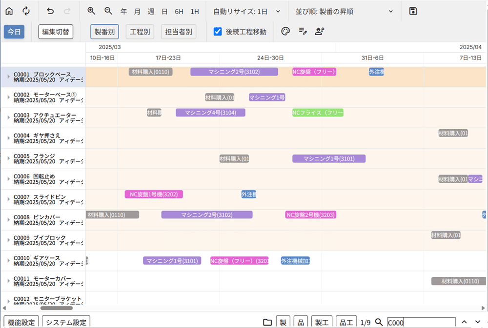Click the save floppy disk icon
The width and height of the screenshot is (488, 328).
point(413,11)
